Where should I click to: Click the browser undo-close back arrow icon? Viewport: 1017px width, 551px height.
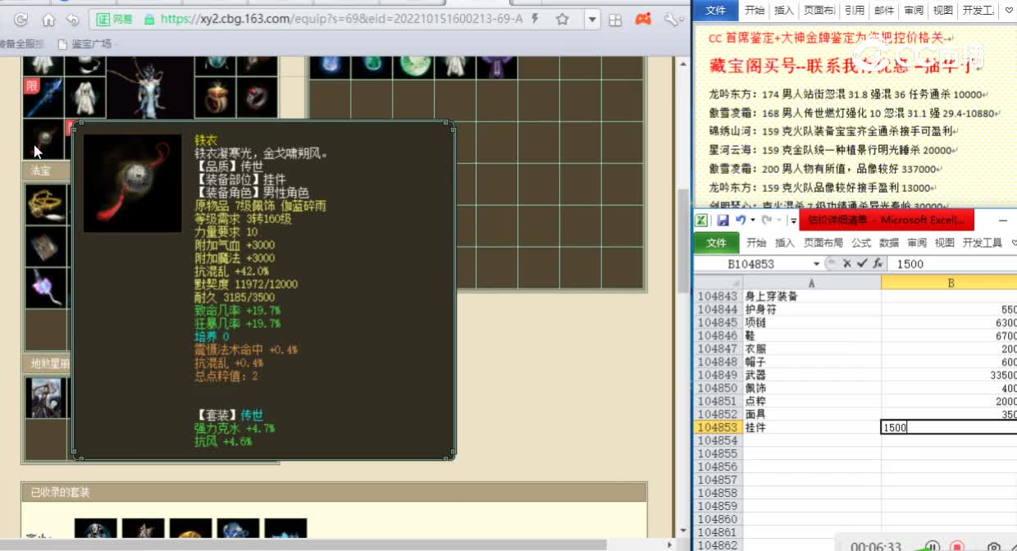click(x=73, y=19)
